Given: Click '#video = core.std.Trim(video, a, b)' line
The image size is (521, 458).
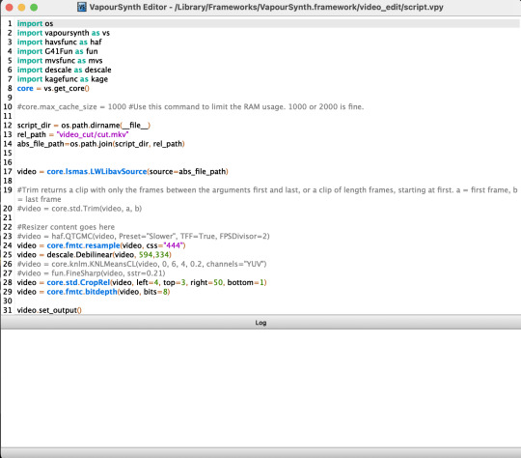Looking at the screenshot, I should point(79,209).
